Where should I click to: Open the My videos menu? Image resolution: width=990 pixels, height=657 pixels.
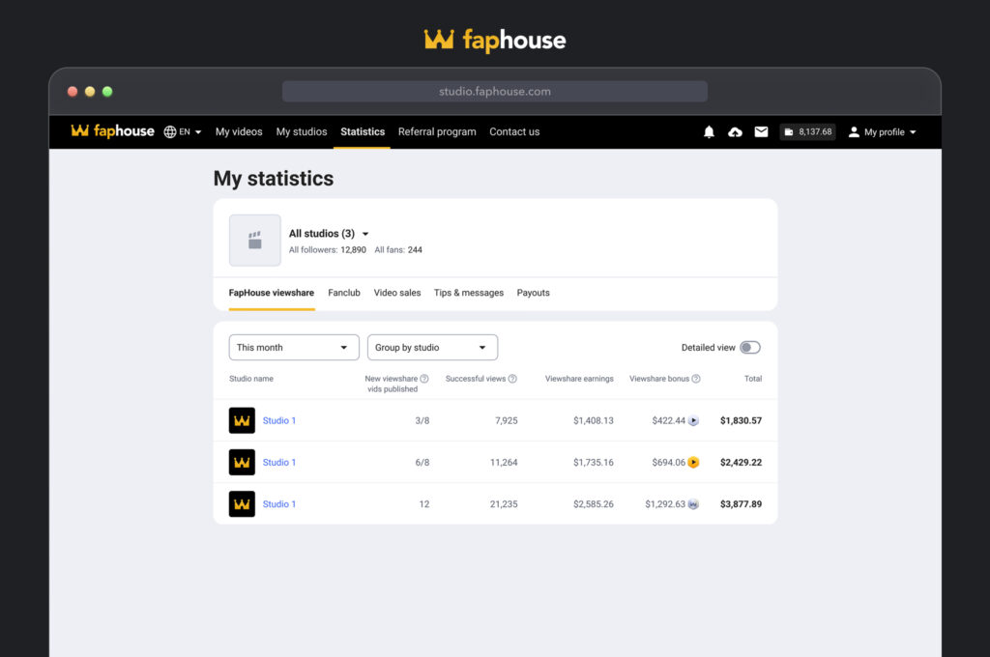click(239, 132)
